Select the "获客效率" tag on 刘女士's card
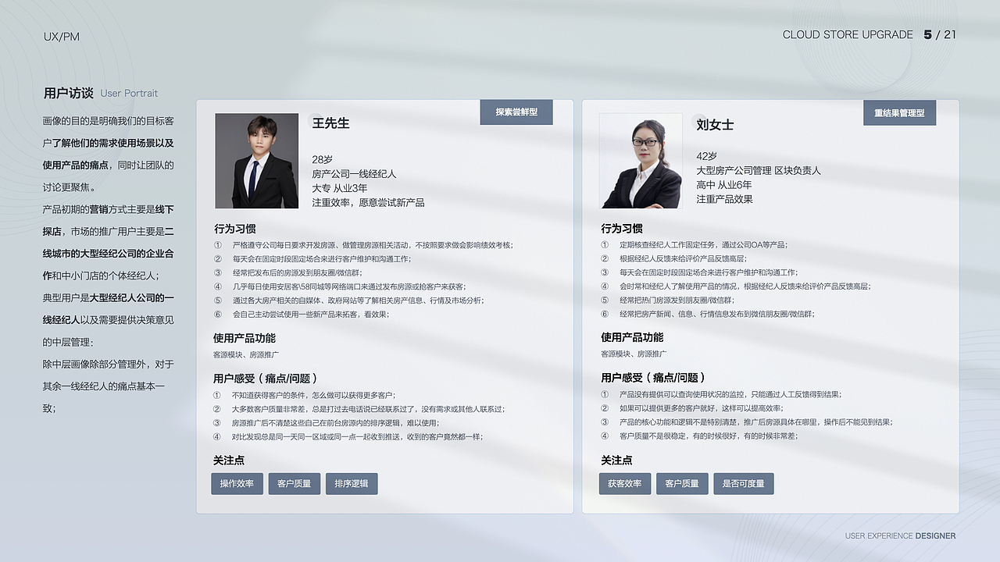The width and height of the screenshot is (1000, 562). click(x=624, y=483)
